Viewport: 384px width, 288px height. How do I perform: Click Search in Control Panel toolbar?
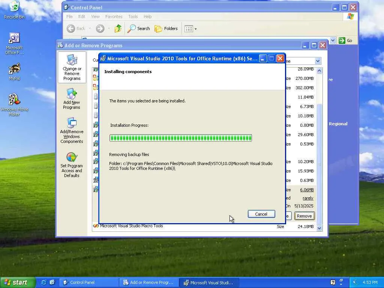point(139,28)
